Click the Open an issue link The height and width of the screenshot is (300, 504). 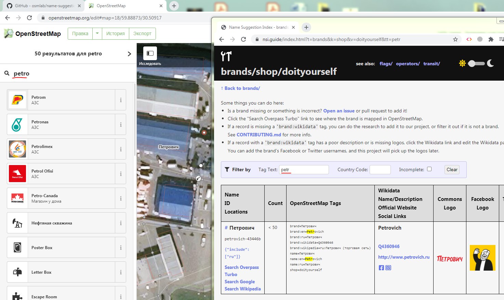pyautogui.click(x=339, y=111)
